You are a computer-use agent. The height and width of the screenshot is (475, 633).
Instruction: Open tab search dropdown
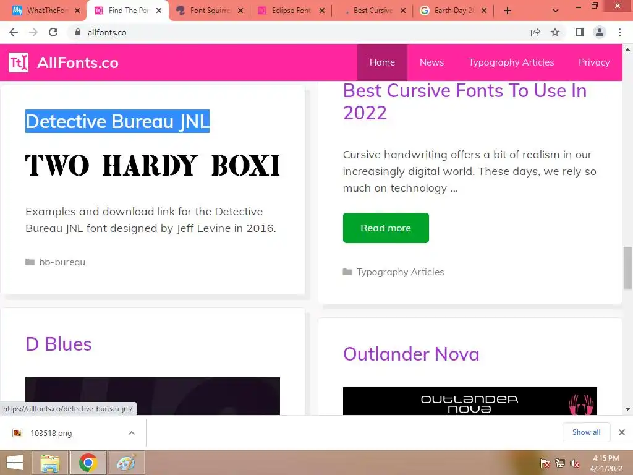(556, 11)
